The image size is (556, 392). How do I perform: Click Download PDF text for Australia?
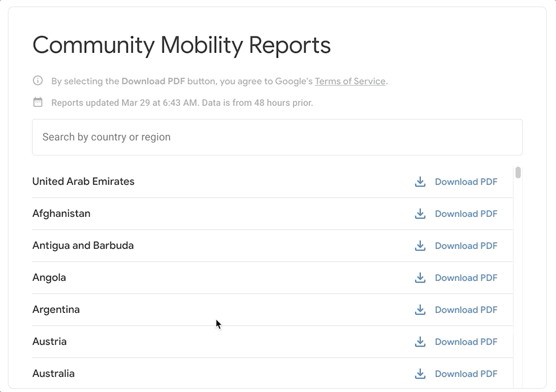pyautogui.click(x=466, y=374)
